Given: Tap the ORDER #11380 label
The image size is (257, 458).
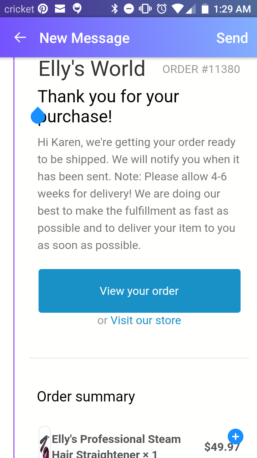Looking at the screenshot, I should tap(201, 69).
